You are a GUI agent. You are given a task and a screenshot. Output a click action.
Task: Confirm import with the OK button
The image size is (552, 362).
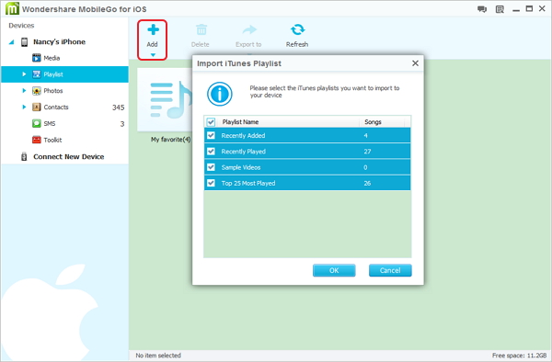pos(334,270)
